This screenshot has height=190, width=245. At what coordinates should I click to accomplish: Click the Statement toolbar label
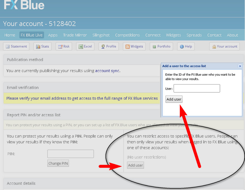[19, 47]
